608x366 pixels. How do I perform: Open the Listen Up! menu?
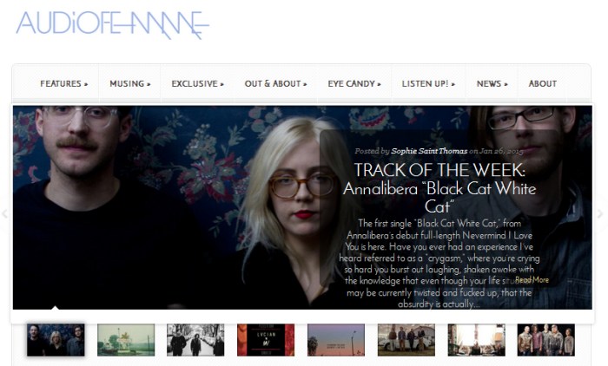click(428, 83)
